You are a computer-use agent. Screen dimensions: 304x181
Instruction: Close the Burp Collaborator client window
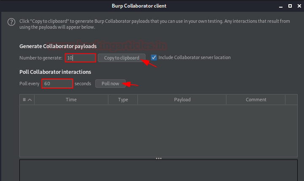pos(299,6)
